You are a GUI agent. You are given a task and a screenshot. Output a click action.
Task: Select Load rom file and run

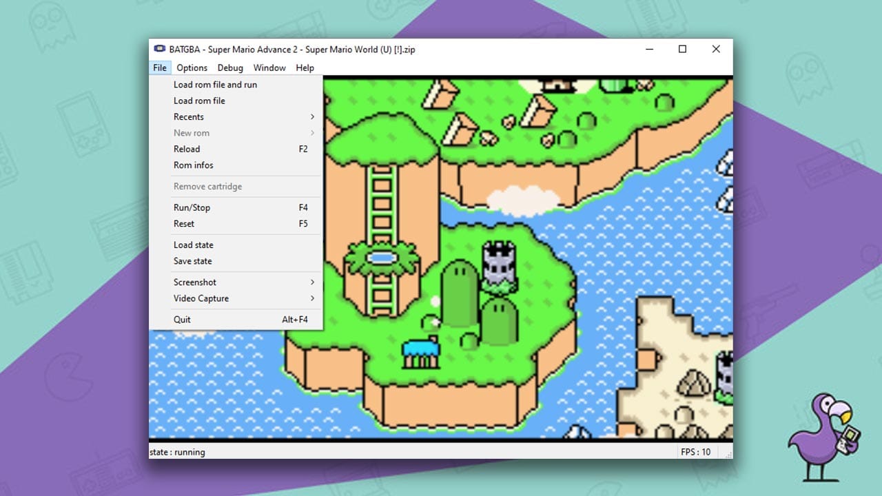coord(214,84)
